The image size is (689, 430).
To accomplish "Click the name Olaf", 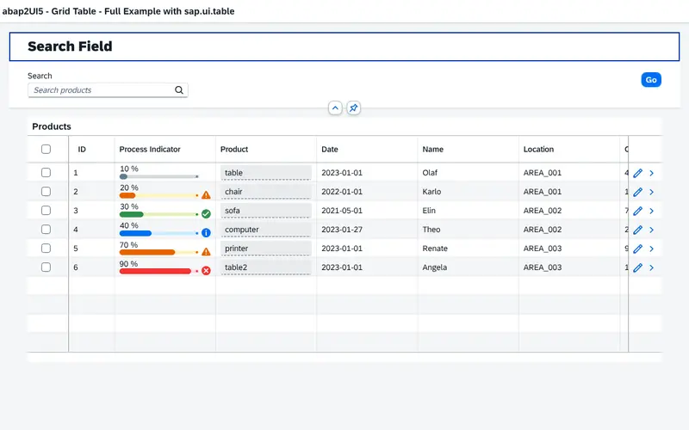I will (430, 173).
